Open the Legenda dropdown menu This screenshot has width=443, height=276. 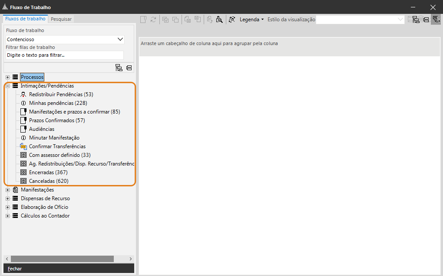[x=251, y=19]
